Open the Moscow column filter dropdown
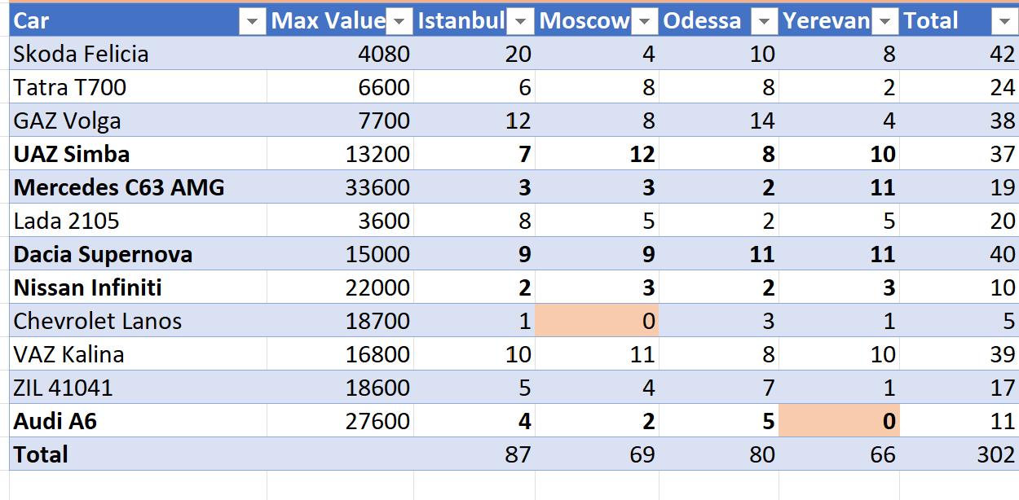 (x=645, y=22)
